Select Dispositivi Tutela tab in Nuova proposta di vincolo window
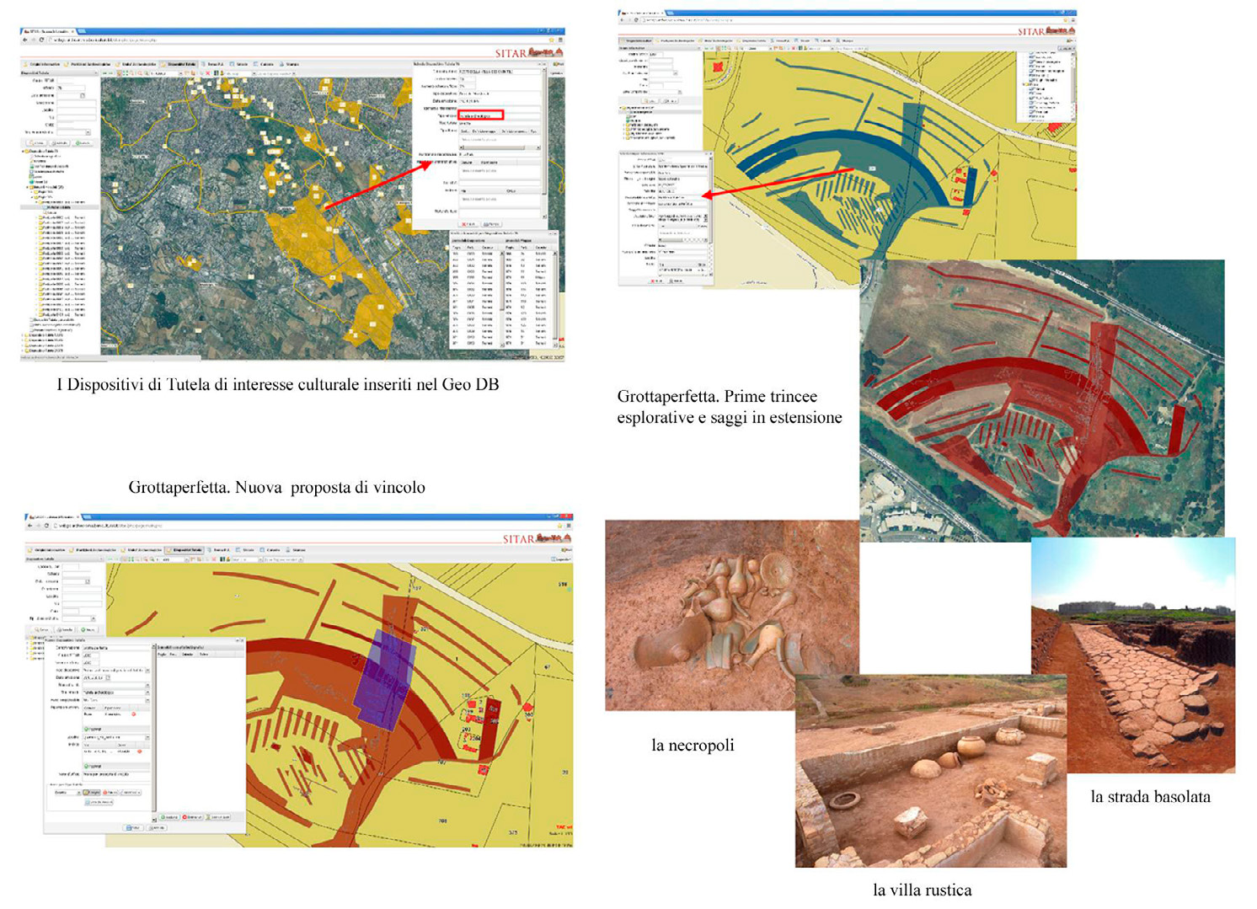 (185, 550)
